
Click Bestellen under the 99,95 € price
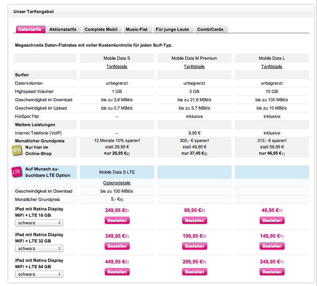click(194, 220)
